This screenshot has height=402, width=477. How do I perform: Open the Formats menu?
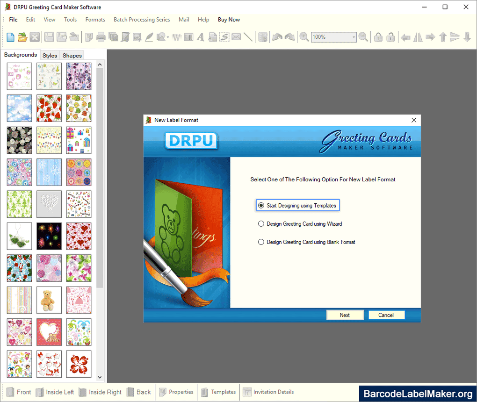95,20
